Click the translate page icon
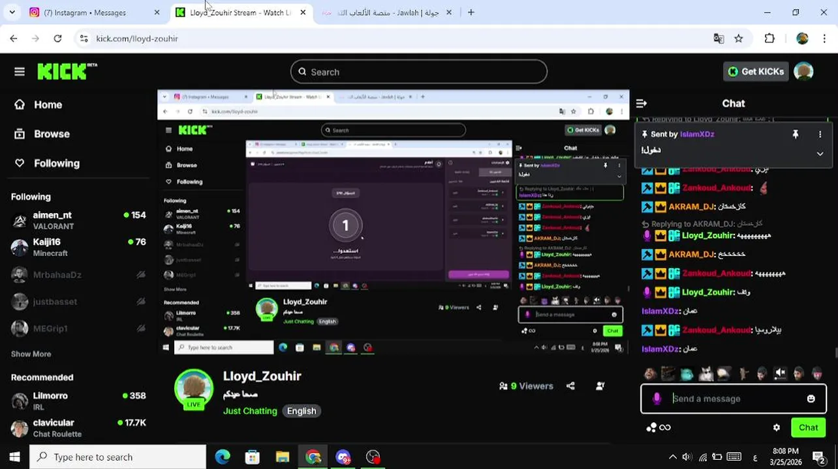The width and height of the screenshot is (838, 469). (719, 38)
